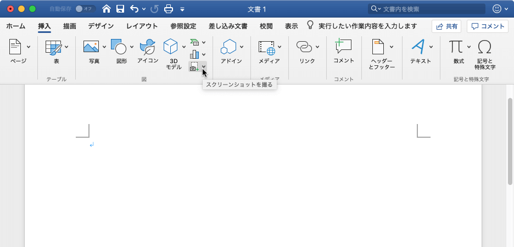The height and width of the screenshot is (247, 514).
Task: Expand the 3D モデル dropdown arrow
Action: click(184, 47)
